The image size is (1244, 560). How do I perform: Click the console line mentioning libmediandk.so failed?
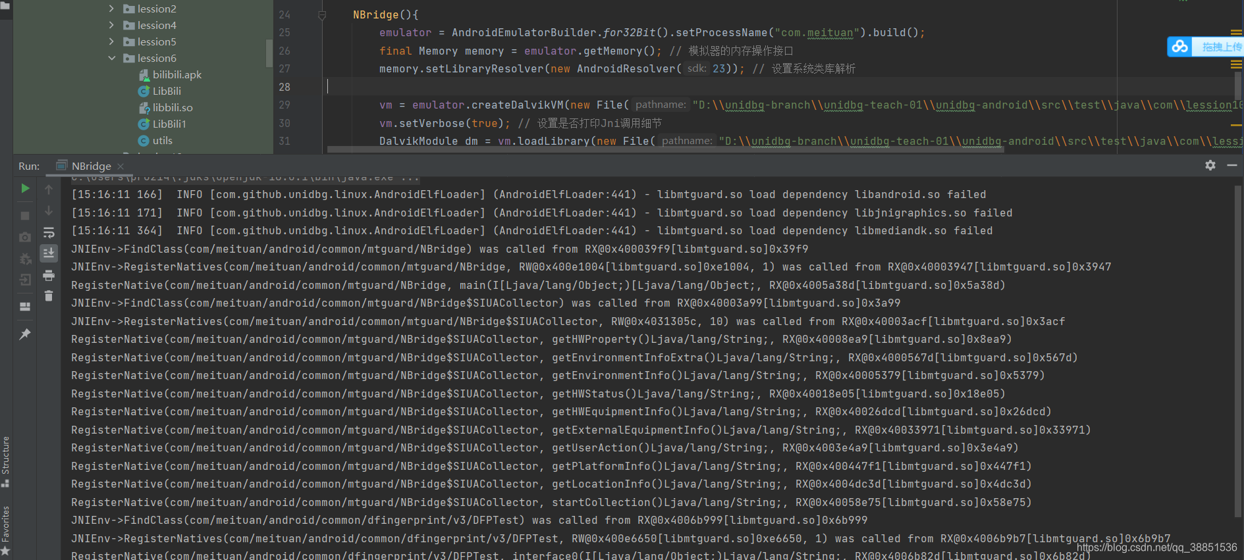[x=532, y=231]
